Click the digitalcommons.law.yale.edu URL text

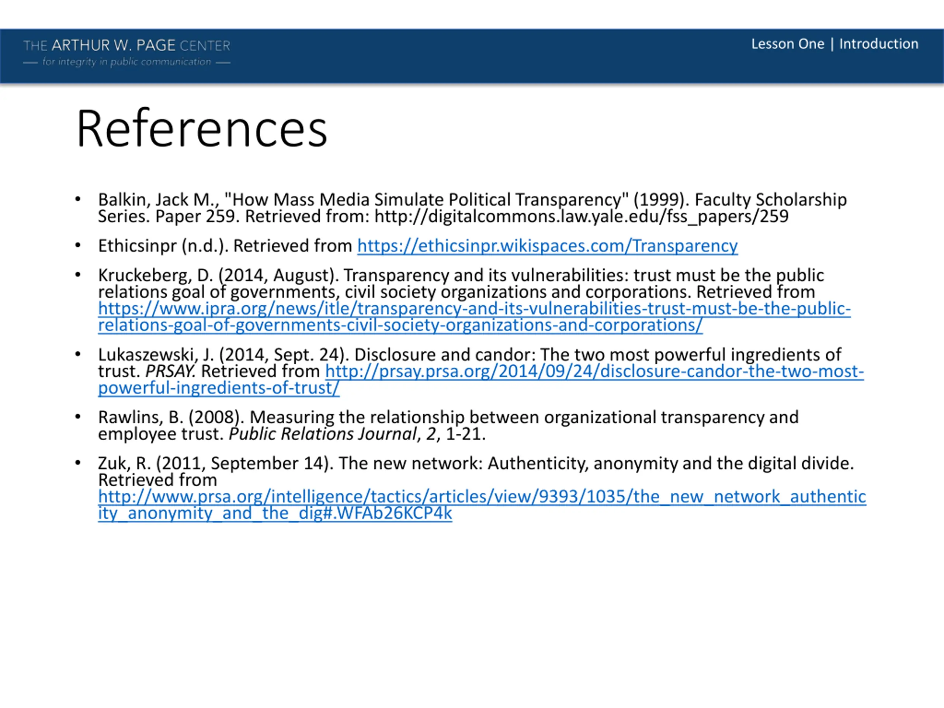click(x=581, y=216)
